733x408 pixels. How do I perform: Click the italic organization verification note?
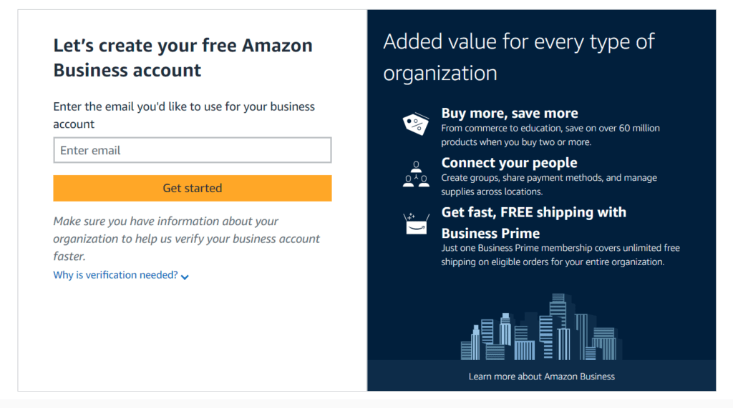click(186, 239)
